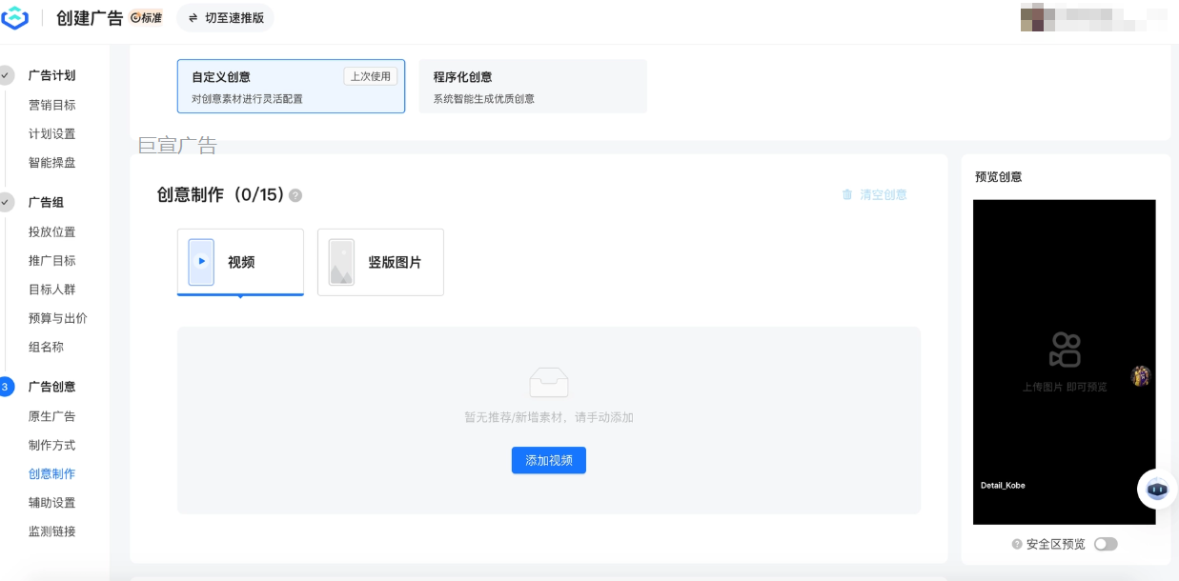Screen dimensions: 1179x581
Task: Open the floating assistant robot icon
Action: [1157, 489]
